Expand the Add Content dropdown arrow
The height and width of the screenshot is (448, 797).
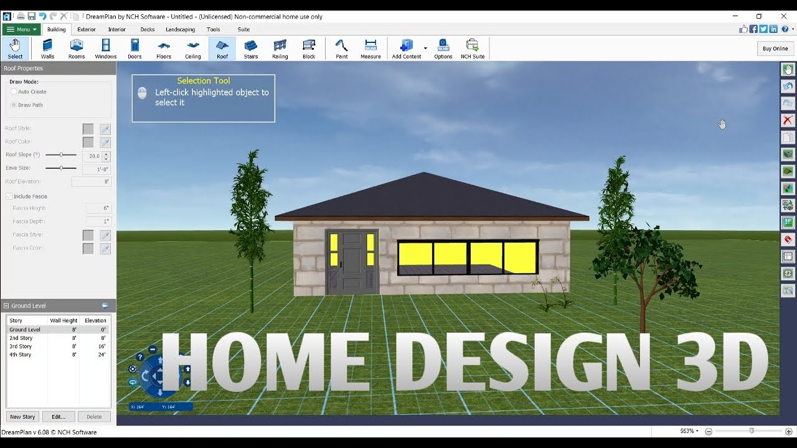point(426,49)
